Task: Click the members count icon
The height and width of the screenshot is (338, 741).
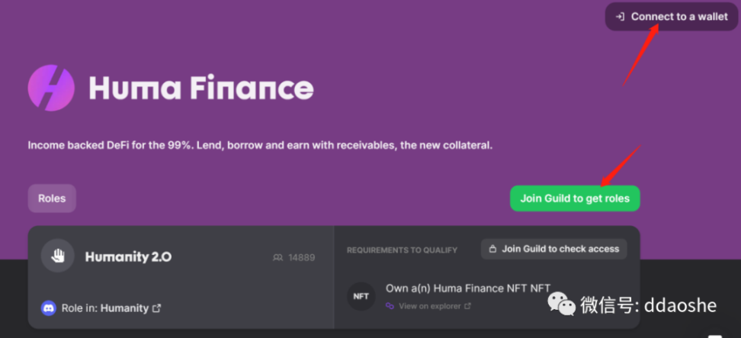Action: 277,258
